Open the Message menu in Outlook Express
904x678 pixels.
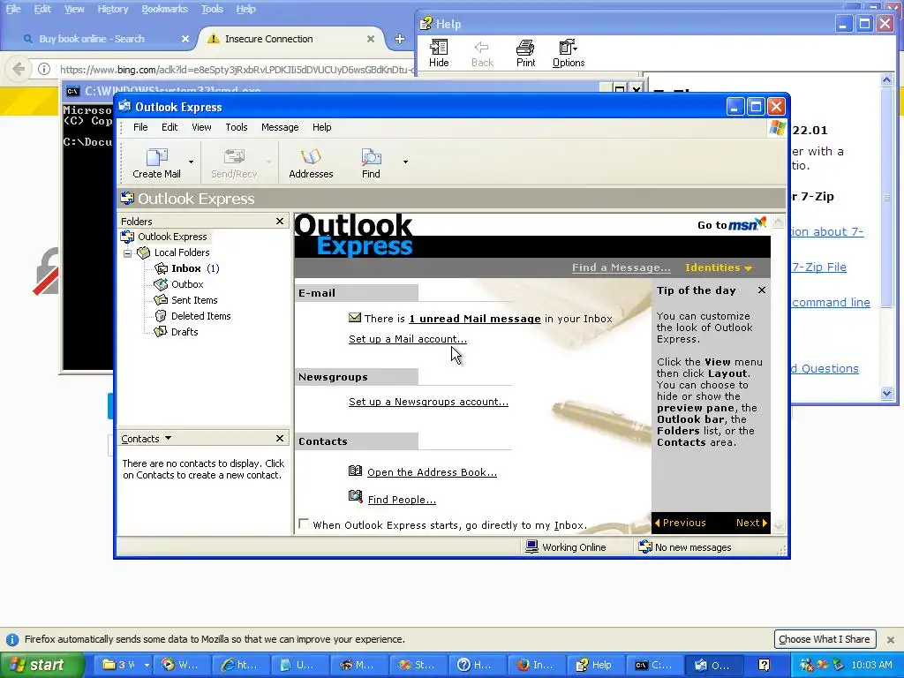pyautogui.click(x=280, y=127)
